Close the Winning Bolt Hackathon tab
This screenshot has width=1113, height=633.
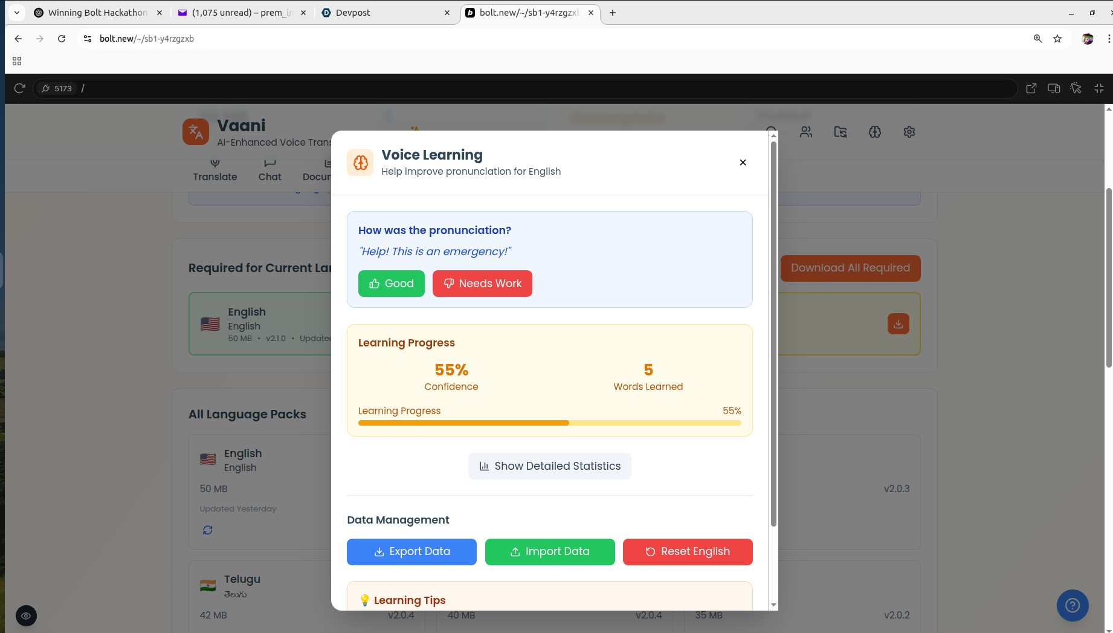pyautogui.click(x=160, y=13)
